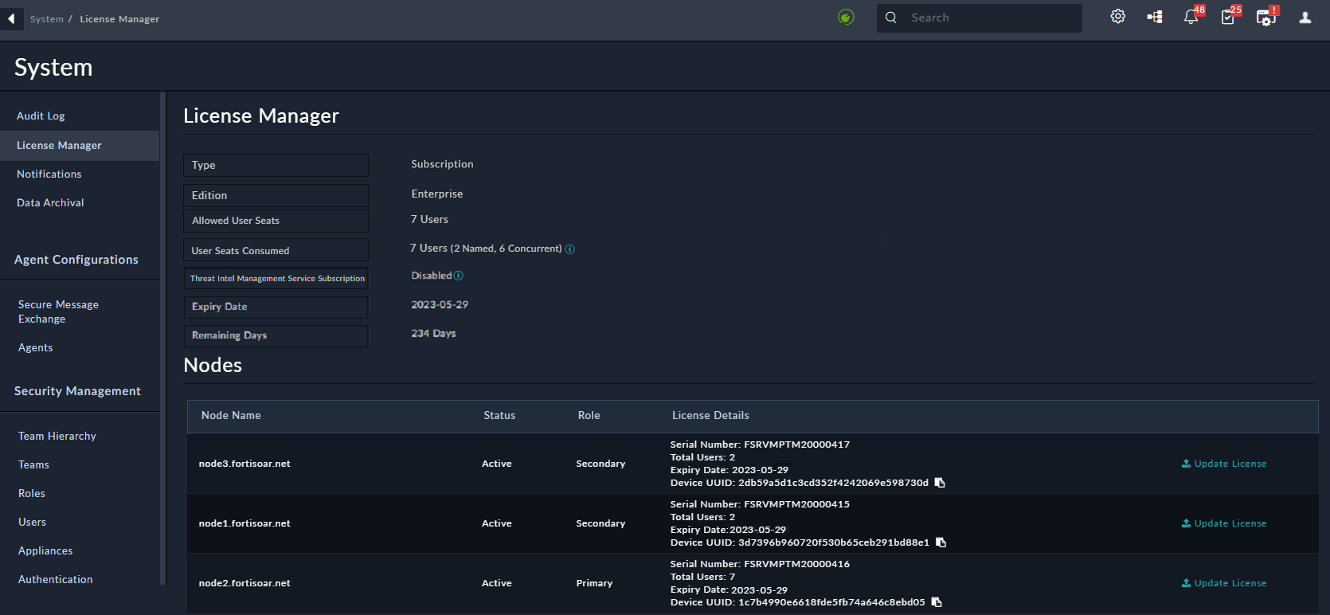
Task: Open Authentication in sidebar
Action: pos(56,580)
